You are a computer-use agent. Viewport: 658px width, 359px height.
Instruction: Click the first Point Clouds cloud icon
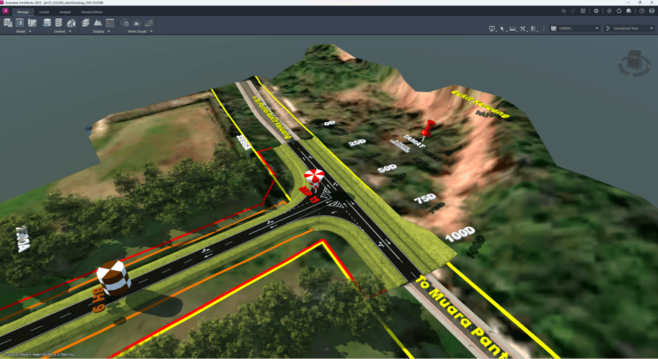coord(124,23)
